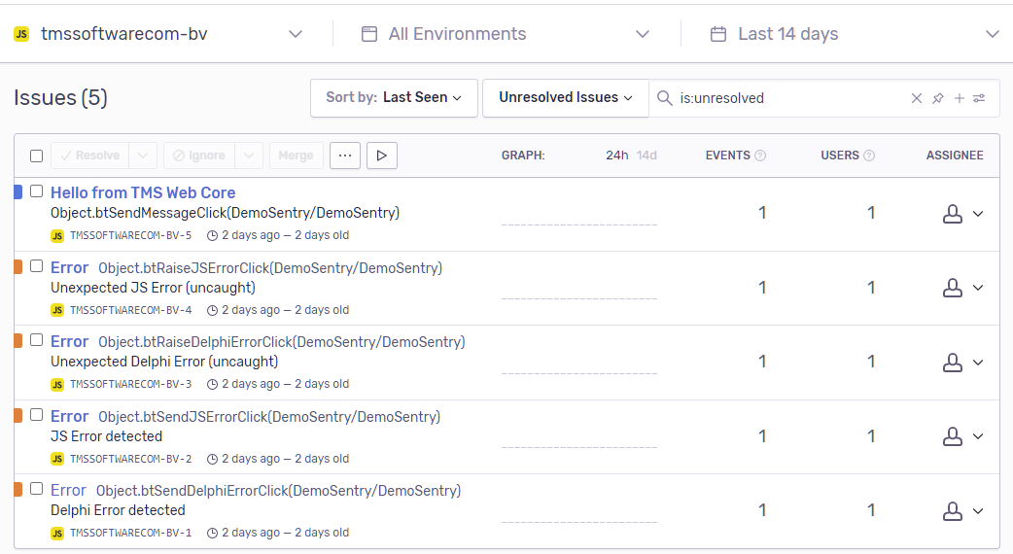
Task: Expand assignee chevron for TMSSOFTWARECOM-BV-4
Action: [978, 288]
